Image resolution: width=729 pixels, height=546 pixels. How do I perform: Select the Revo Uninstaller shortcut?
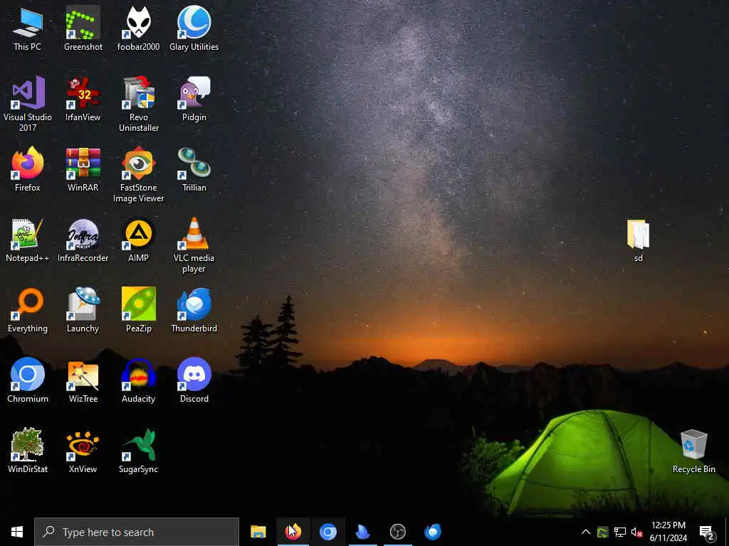(139, 104)
